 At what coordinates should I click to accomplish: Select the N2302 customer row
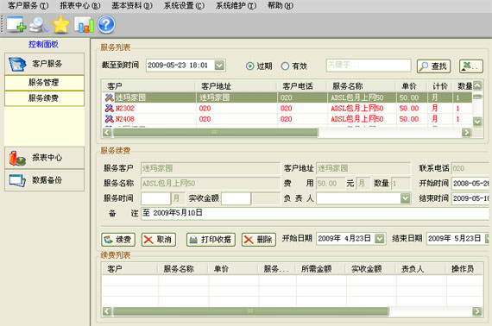(287, 109)
